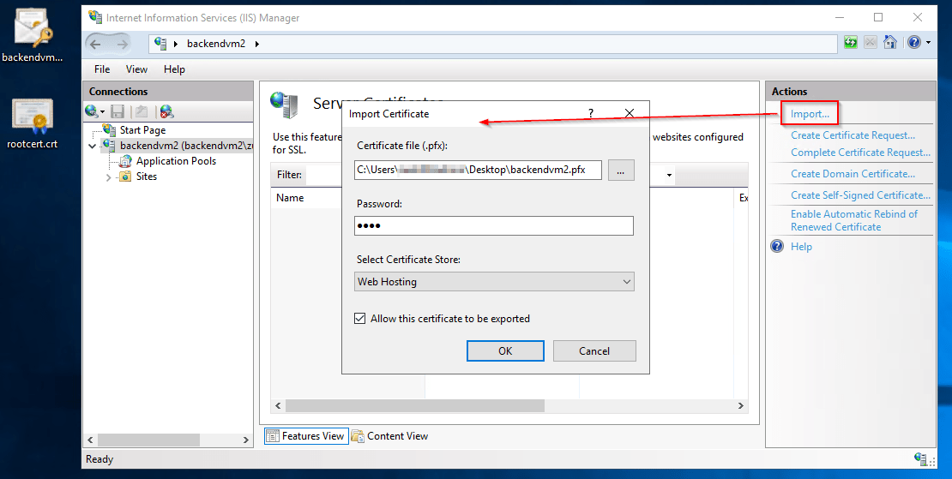Click the Create New Connection globe icon
952x479 pixels.
(93, 111)
